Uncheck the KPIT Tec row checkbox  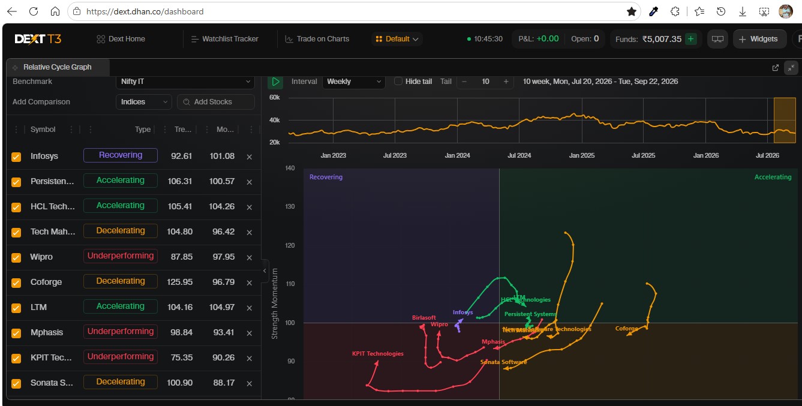coord(16,358)
